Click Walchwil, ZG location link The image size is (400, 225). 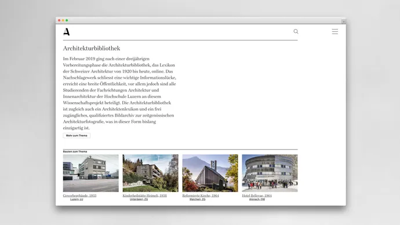pos(197,199)
